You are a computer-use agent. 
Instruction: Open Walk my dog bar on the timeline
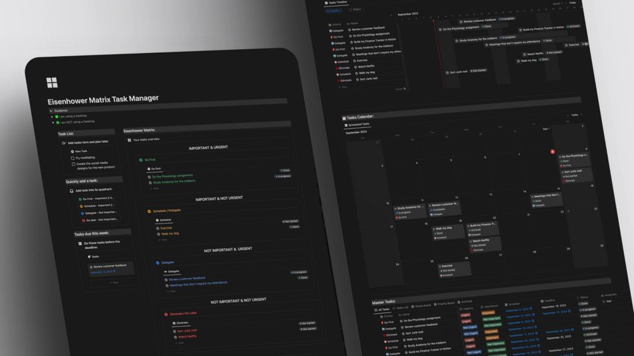534,60
